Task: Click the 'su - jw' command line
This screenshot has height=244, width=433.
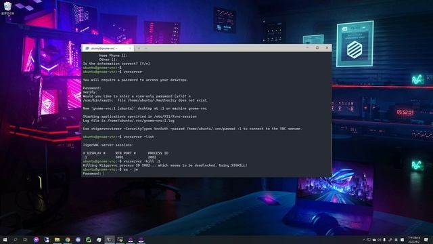Action: 110,169
